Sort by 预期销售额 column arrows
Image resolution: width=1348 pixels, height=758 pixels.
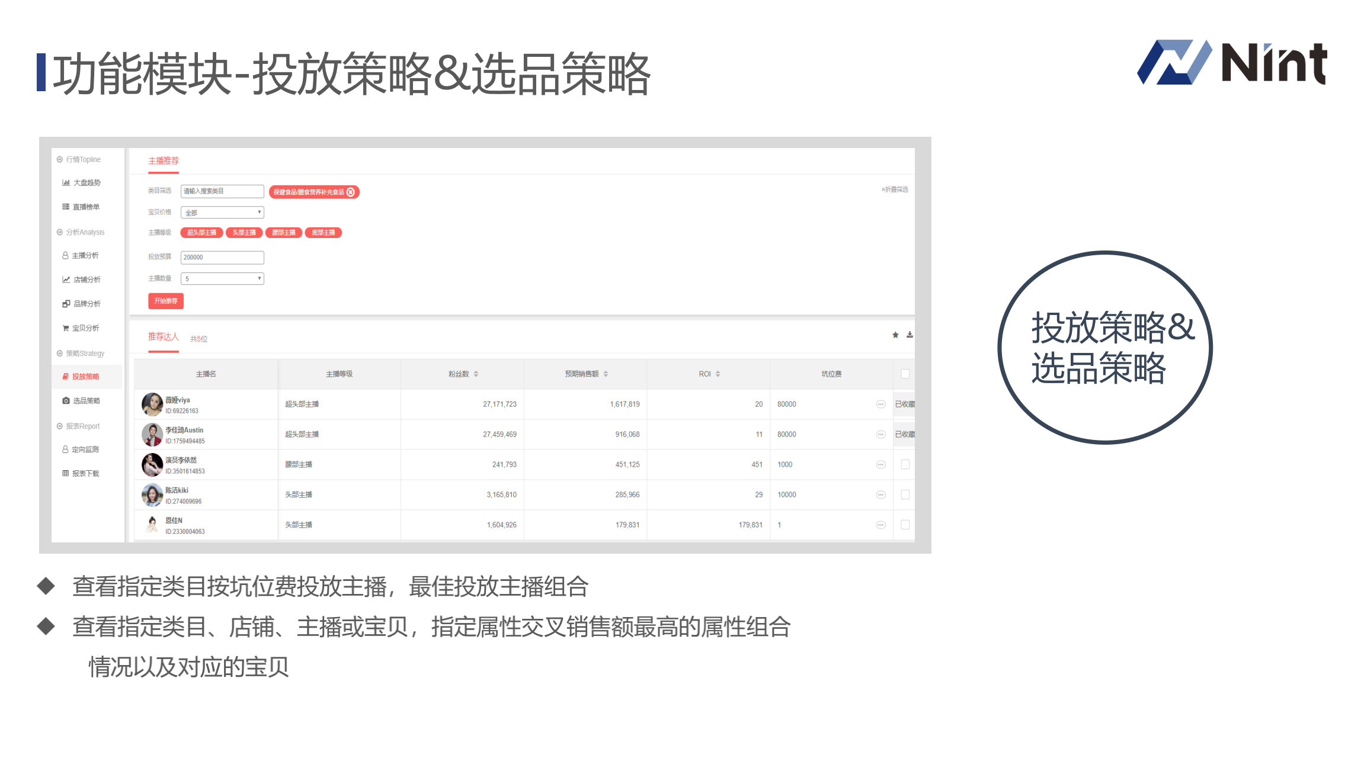tap(606, 374)
